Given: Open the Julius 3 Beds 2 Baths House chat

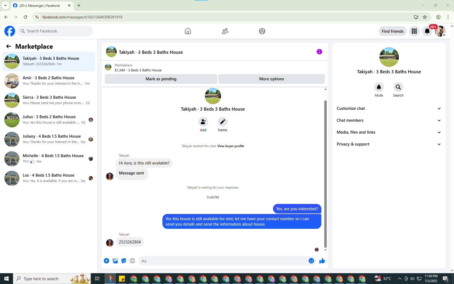Looking at the screenshot, I should [x=49, y=120].
